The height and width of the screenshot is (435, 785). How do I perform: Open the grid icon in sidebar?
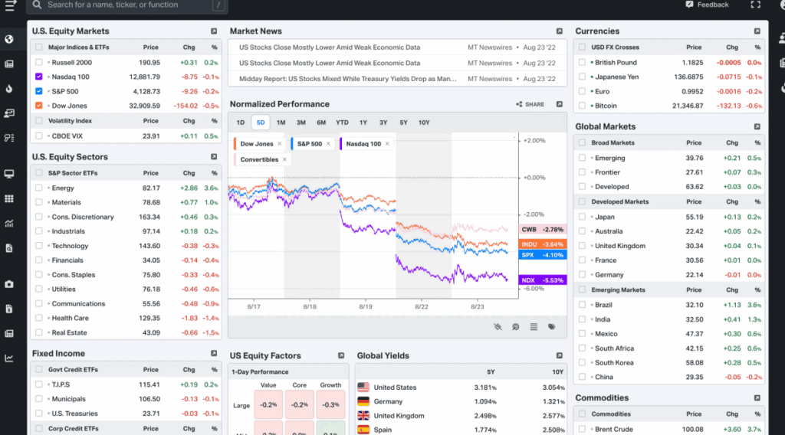pyautogui.click(x=9, y=198)
